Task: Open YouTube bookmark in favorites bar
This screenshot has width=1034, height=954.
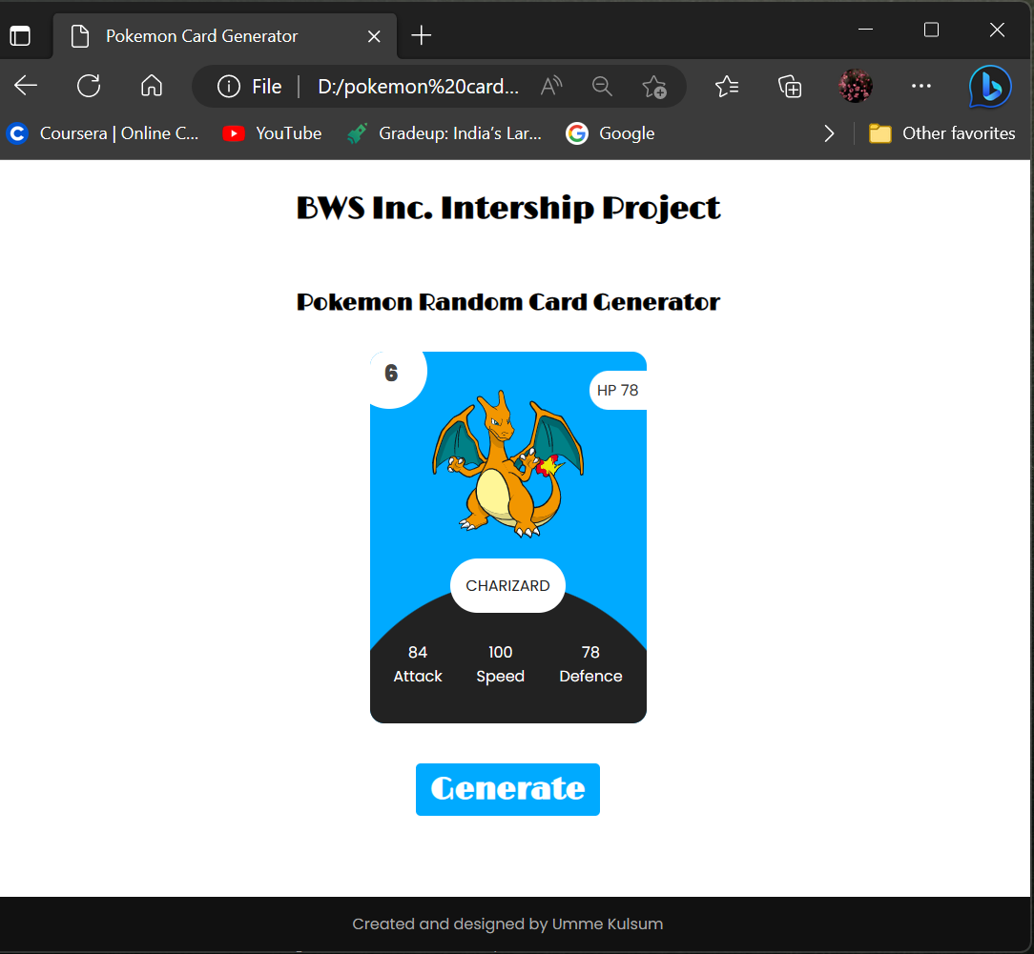Action: [272, 133]
